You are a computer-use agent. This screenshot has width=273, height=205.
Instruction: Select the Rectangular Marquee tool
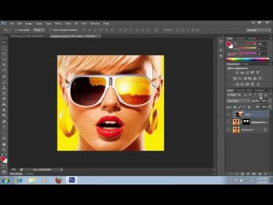tap(4, 48)
